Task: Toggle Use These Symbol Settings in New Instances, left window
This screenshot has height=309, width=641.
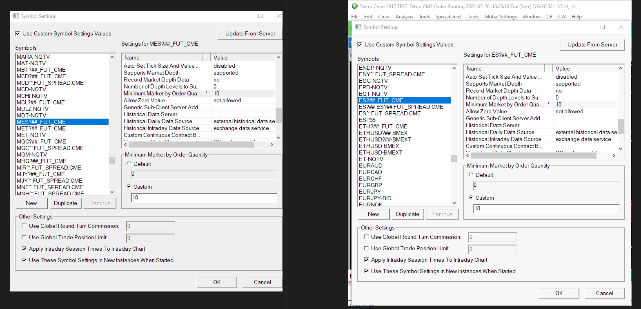Action: 24,260
